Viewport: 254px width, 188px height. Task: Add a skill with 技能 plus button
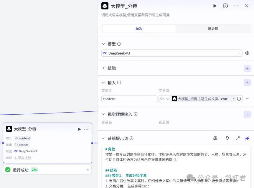(x=247, y=68)
